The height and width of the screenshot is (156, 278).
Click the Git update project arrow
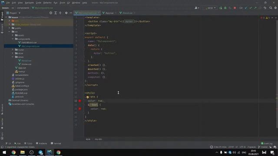click(246, 8)
